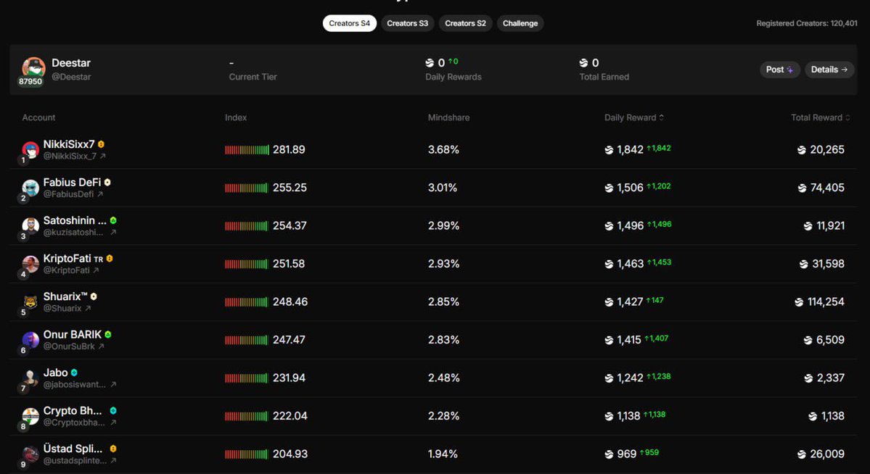Viewport: 870px width, 474px height.
Task: Click the Fabius DeFi account name
Action: pos(72,183)
